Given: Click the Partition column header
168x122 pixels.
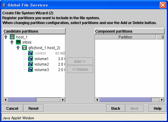Looking at the screenshot, I should [x=125, y=37].
